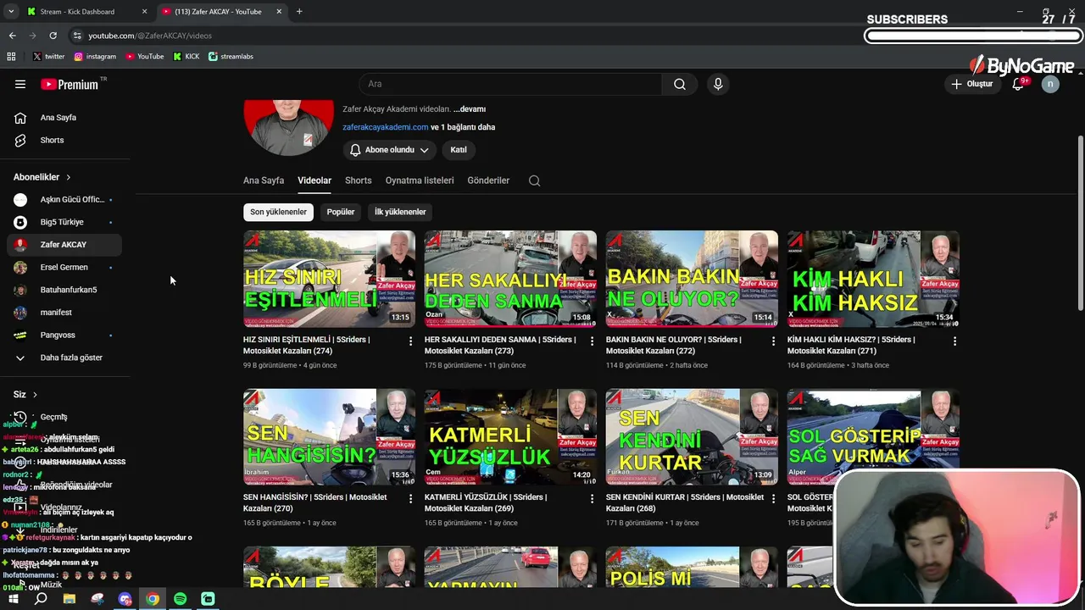Screen dimensions: 1085x610
Task: Click the Katıl join button
Action: click(x=459, y=150)
